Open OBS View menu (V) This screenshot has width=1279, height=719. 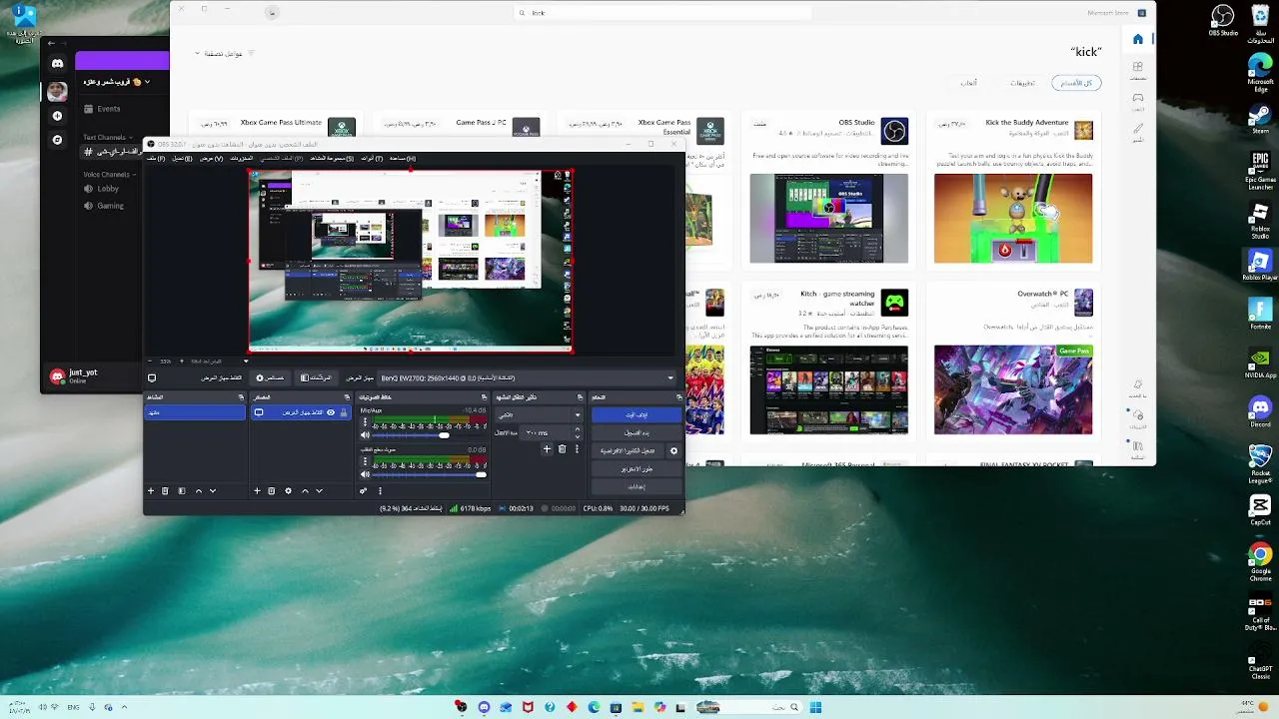tap(212, 158)
